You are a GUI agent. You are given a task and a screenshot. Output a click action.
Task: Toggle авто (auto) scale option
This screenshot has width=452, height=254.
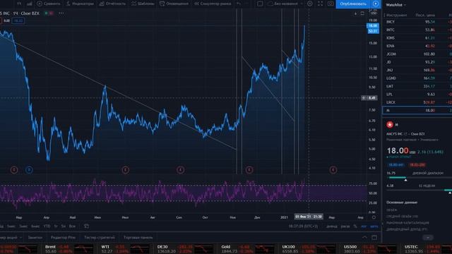point(374,226)
